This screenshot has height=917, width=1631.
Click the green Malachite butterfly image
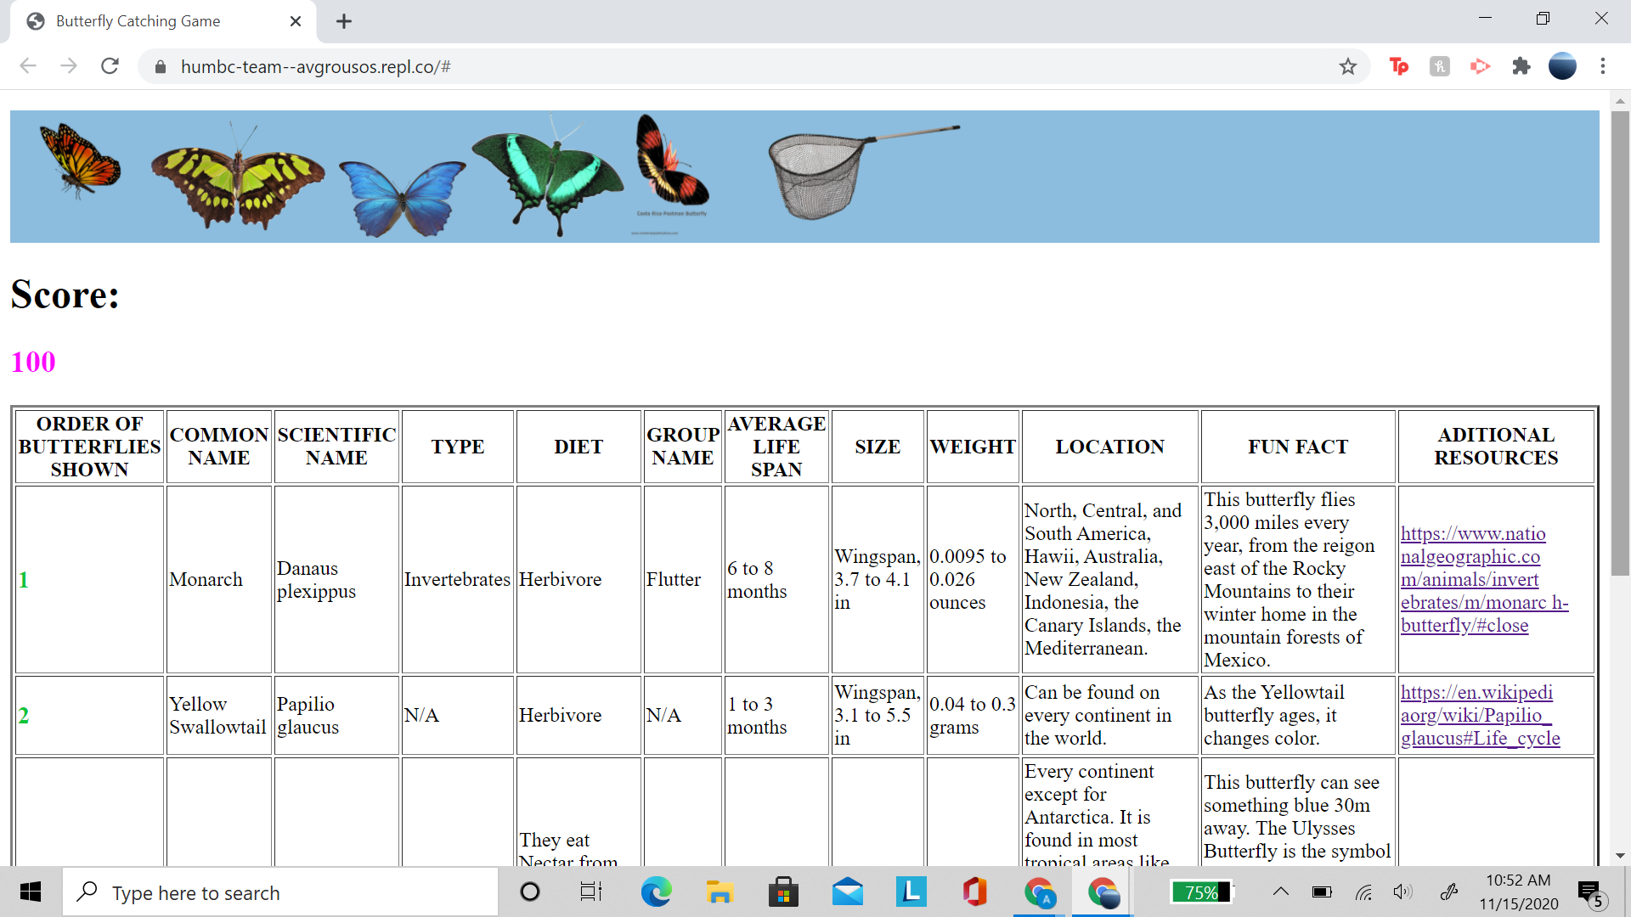237,178
